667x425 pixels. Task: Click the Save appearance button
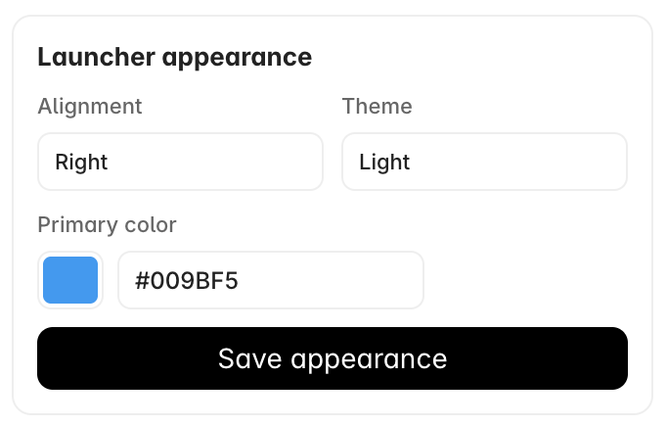point(333,358)
